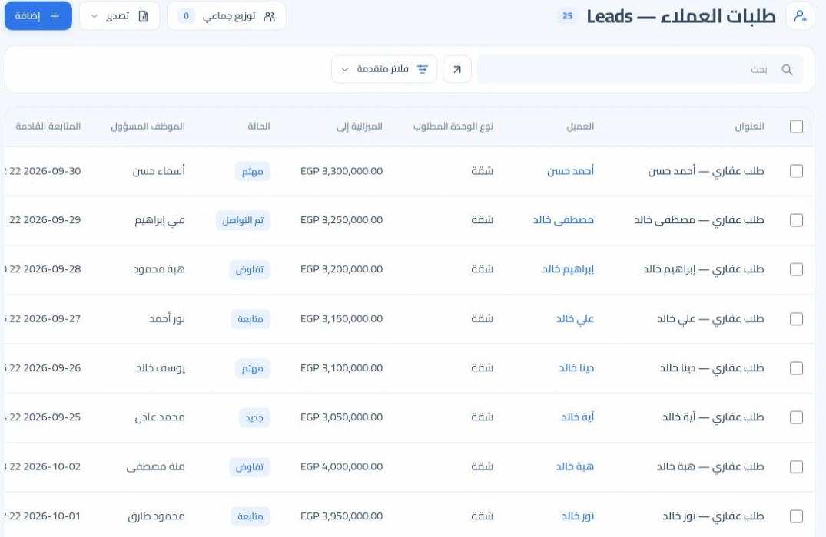Check the row for دينا خالد
The height and width of the screenshot is (537, 826).
point(797,369)
